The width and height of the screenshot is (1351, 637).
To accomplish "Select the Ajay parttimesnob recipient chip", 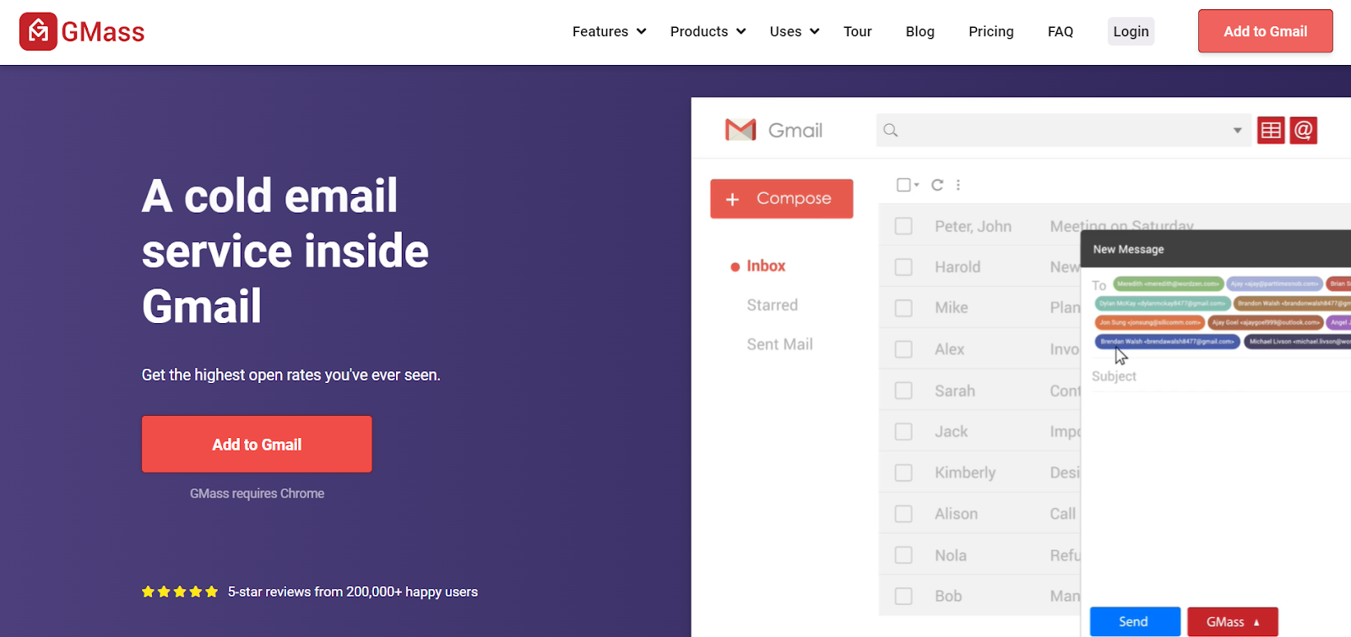I will coord(1274,283).
